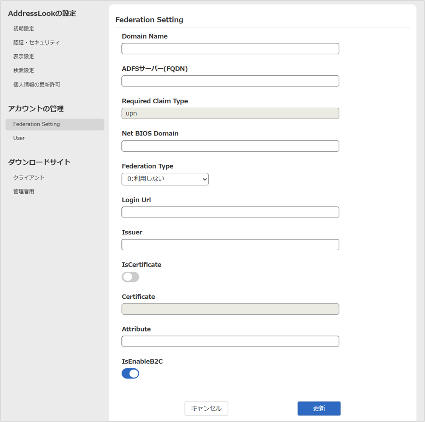425x422 pixels.
Task: Click the 更新 button
Action: pos(319,408)
